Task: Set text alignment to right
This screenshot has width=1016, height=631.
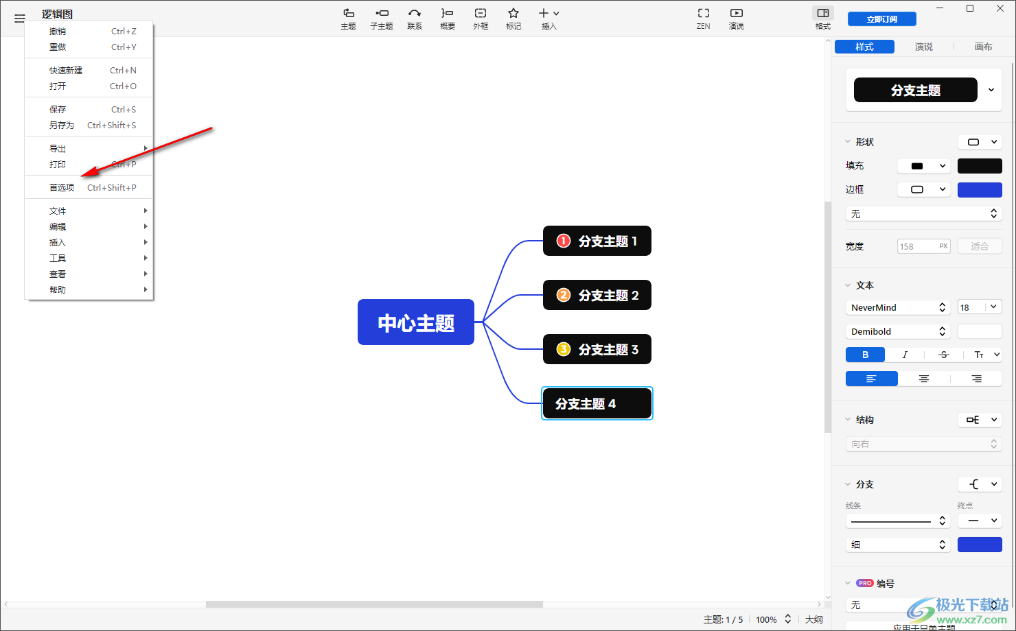Action: pos(976,379)
